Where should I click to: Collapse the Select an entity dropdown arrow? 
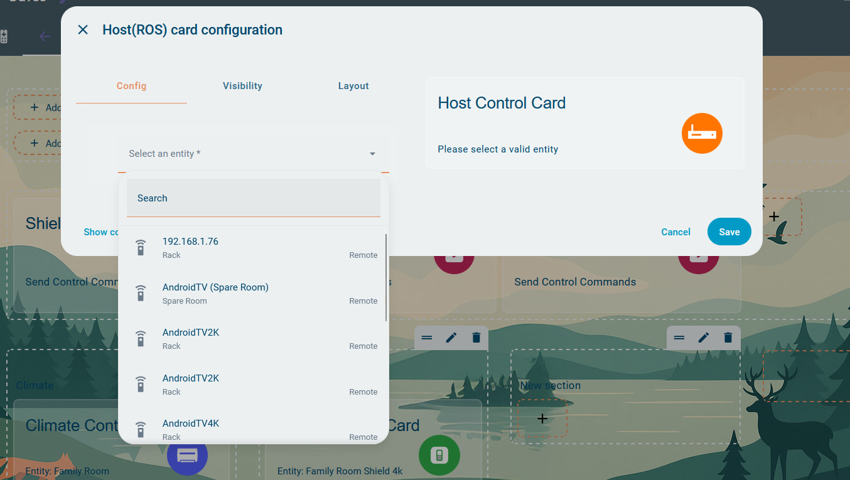372,154
